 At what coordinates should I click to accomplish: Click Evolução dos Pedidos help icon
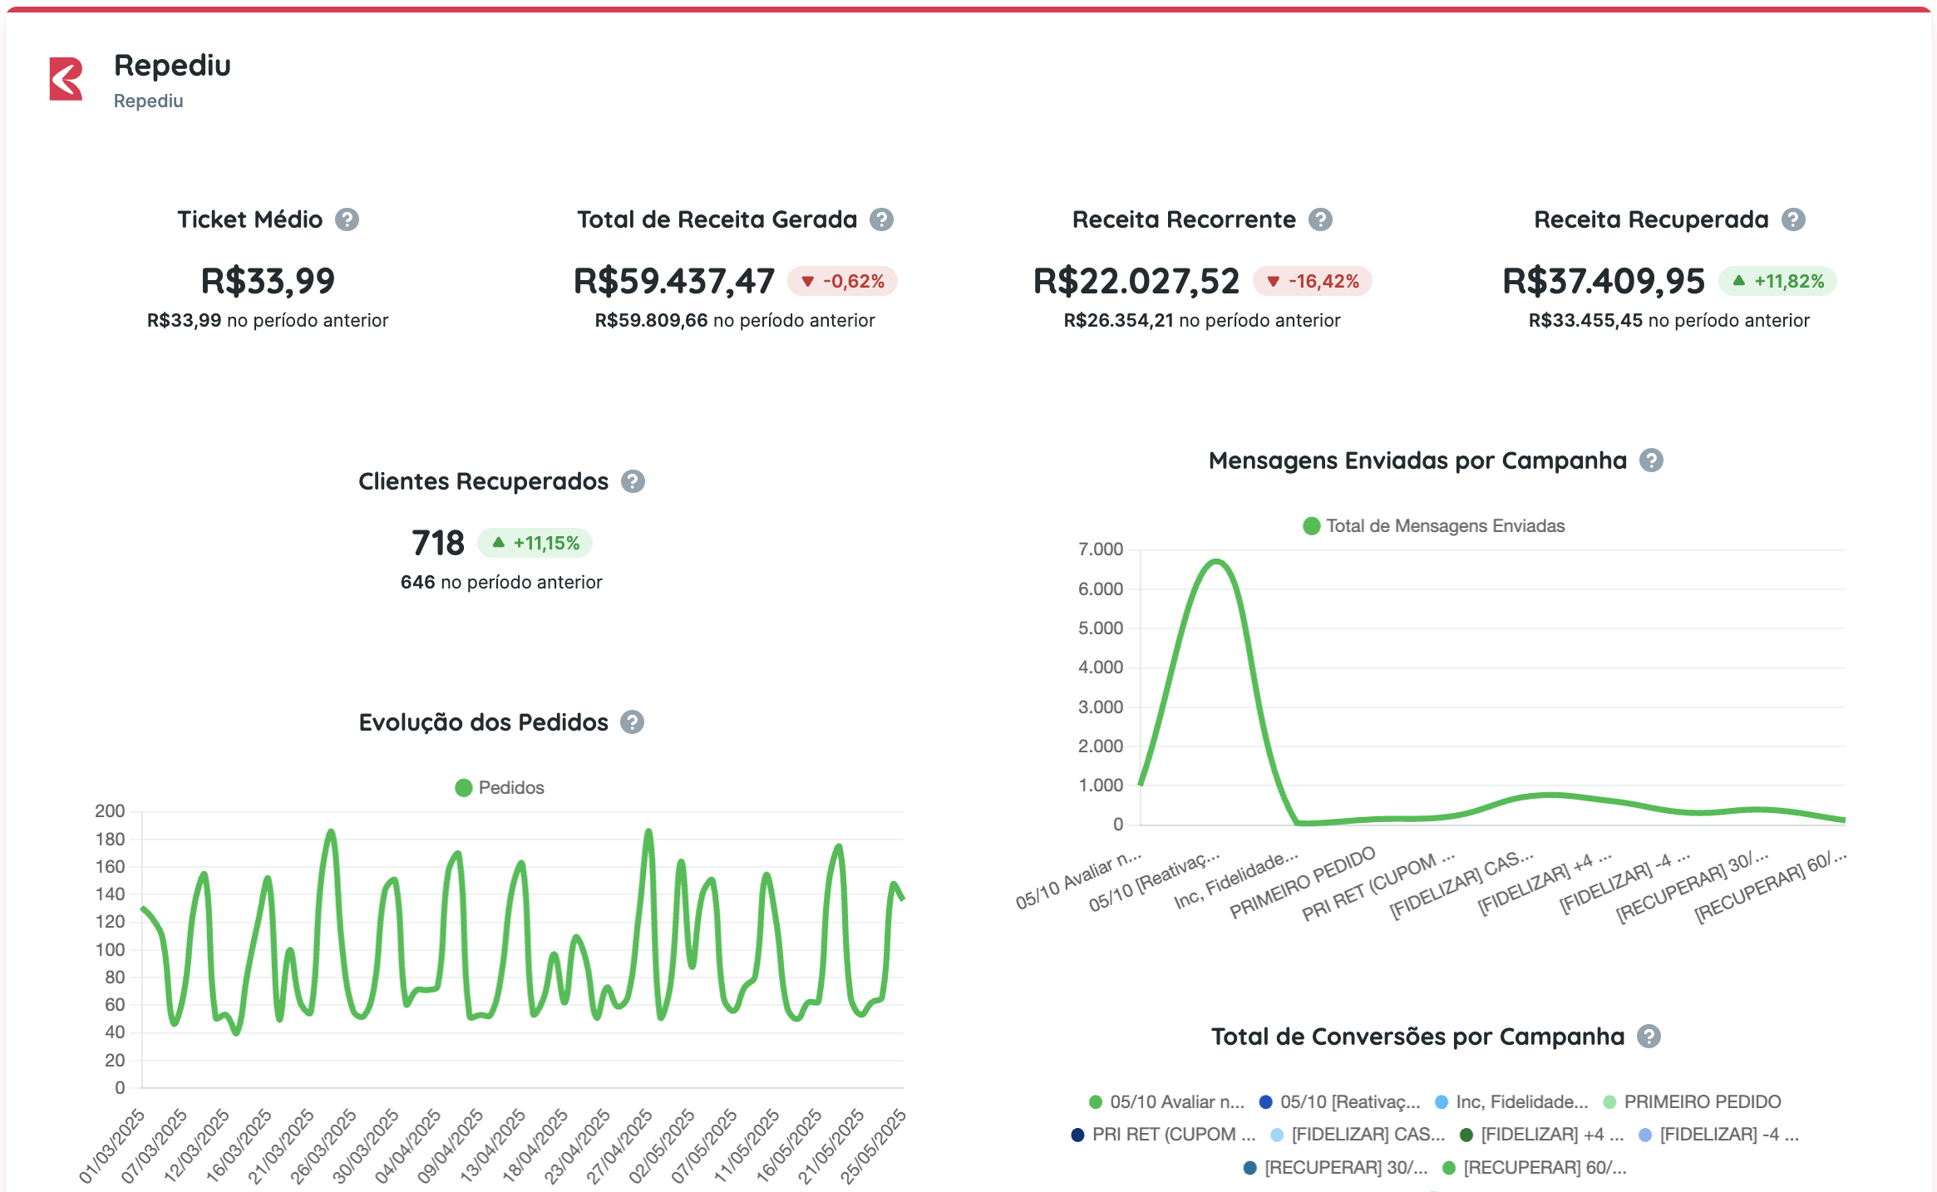click(632, 722)
